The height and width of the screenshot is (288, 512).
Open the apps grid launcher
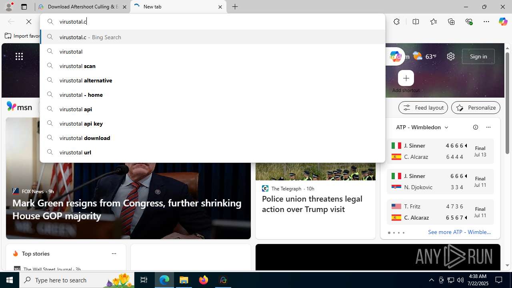click(x=19, y=56)
